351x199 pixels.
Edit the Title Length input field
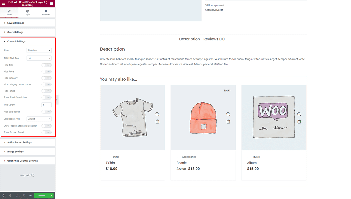(x=46, y=104)
